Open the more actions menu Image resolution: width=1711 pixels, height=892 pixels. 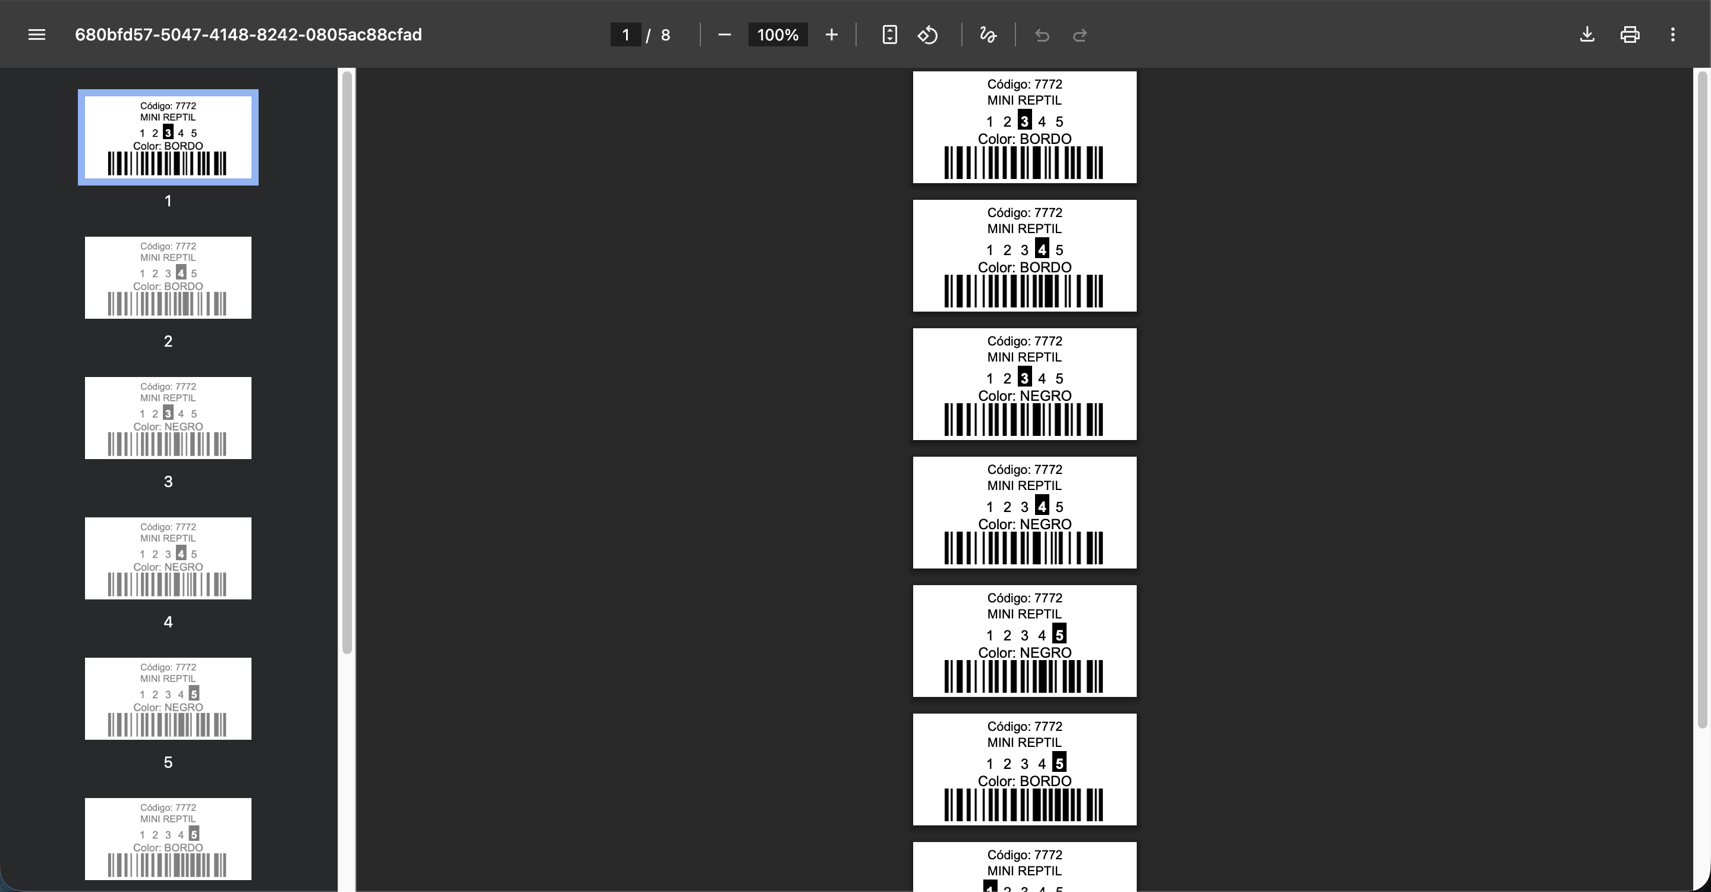click(x=1672, y=34)
